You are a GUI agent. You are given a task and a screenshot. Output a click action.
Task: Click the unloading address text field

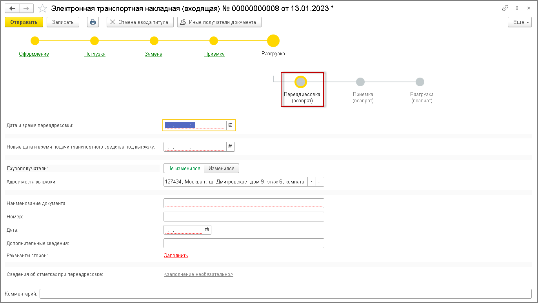pos(235,182)
